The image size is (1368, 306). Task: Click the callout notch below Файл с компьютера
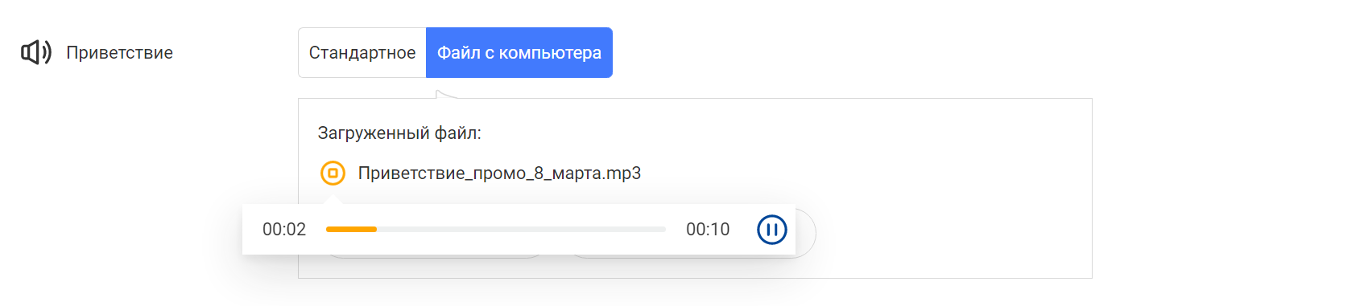coord(445,95)
